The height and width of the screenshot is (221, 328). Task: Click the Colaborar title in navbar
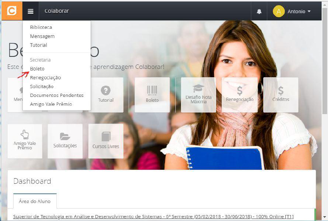[x=56, y=11]
